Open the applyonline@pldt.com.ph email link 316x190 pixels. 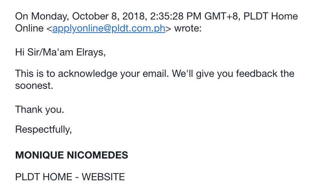pos(109,28)
